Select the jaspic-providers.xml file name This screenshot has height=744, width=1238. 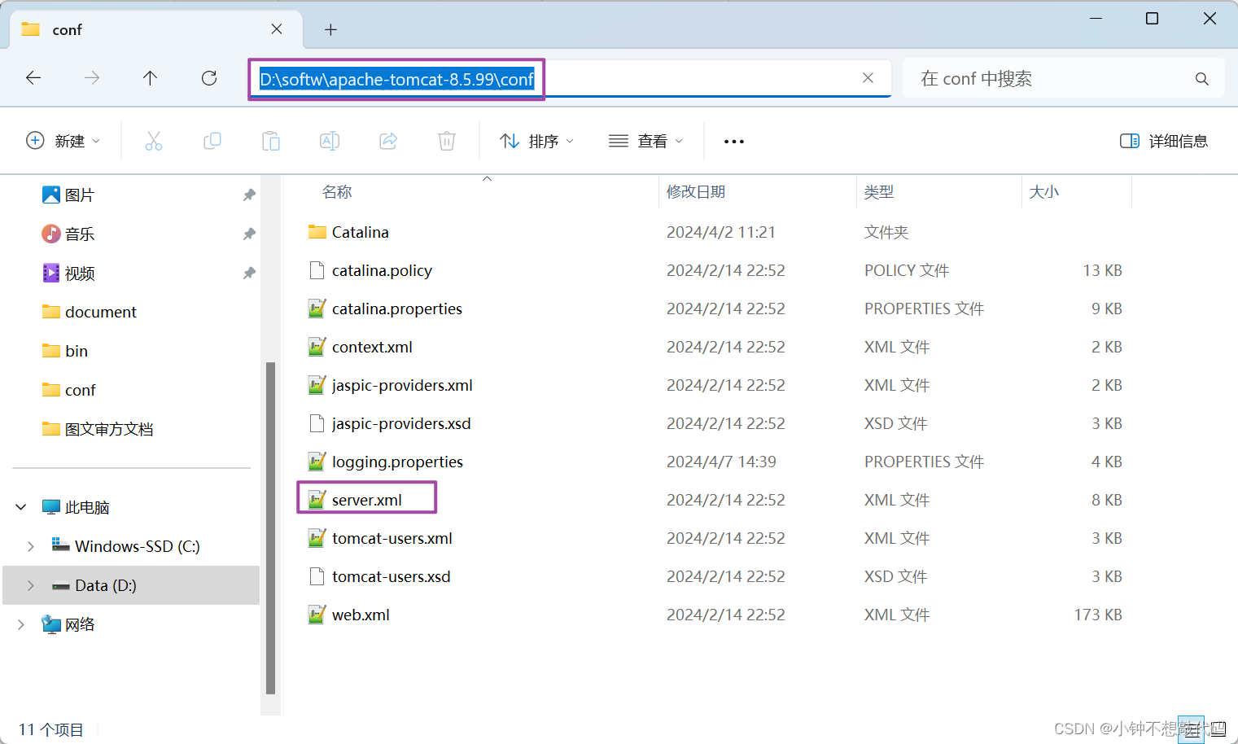coord(402,385)
